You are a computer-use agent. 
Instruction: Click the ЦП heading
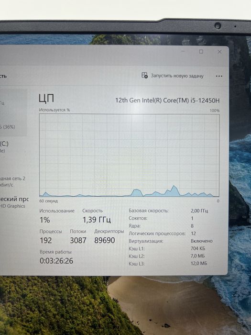tap(46, 99)
